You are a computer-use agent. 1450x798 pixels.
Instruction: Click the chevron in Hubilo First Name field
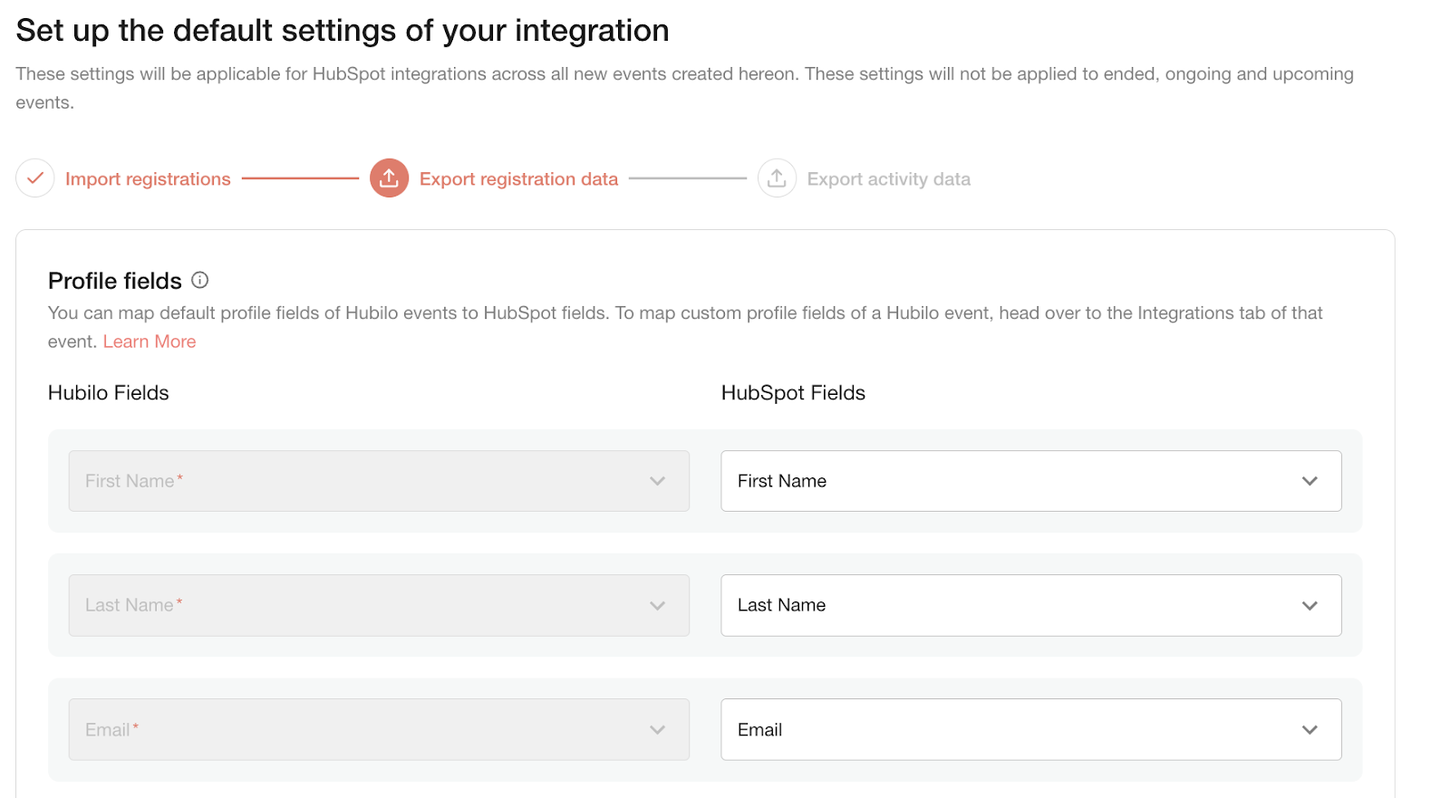[x=658, y=481]
